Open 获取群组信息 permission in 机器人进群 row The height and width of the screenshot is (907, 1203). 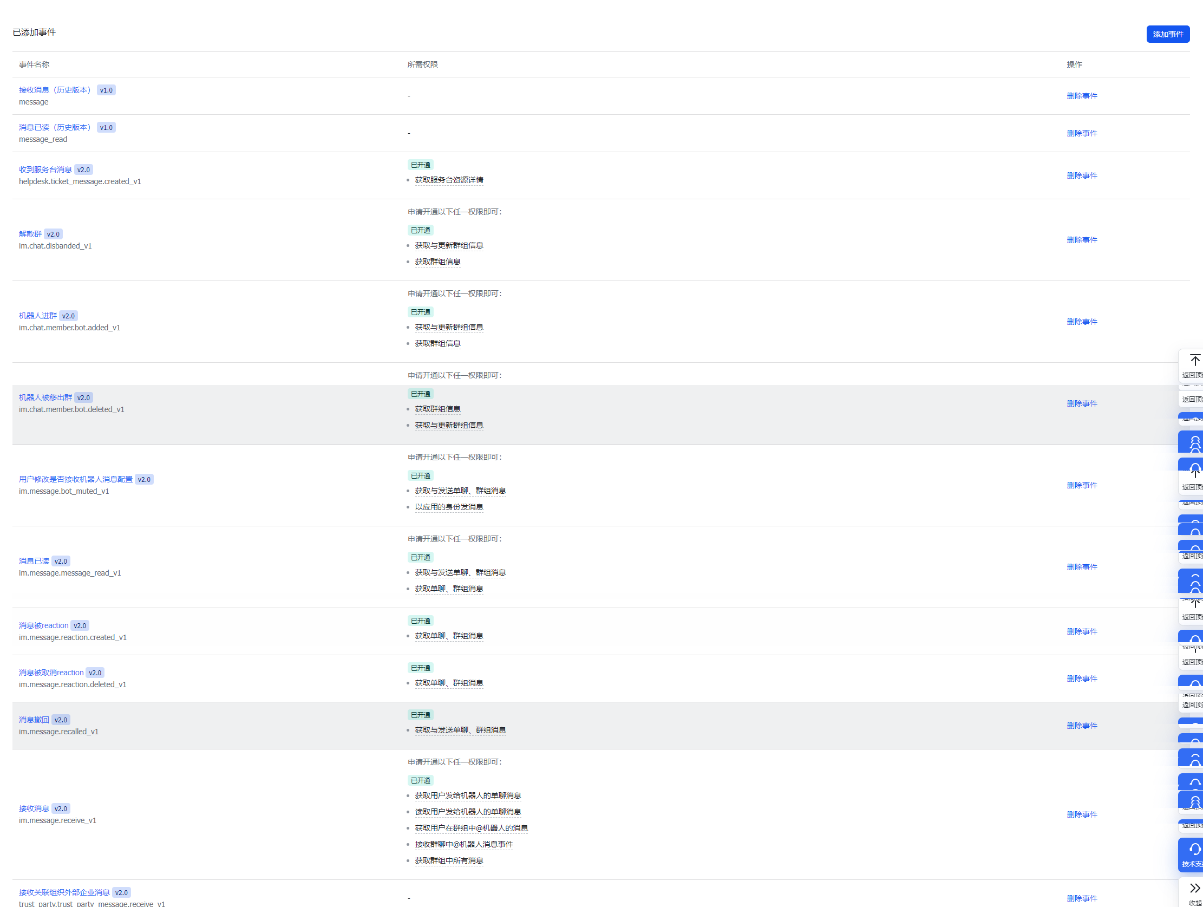tap(437, 343)
